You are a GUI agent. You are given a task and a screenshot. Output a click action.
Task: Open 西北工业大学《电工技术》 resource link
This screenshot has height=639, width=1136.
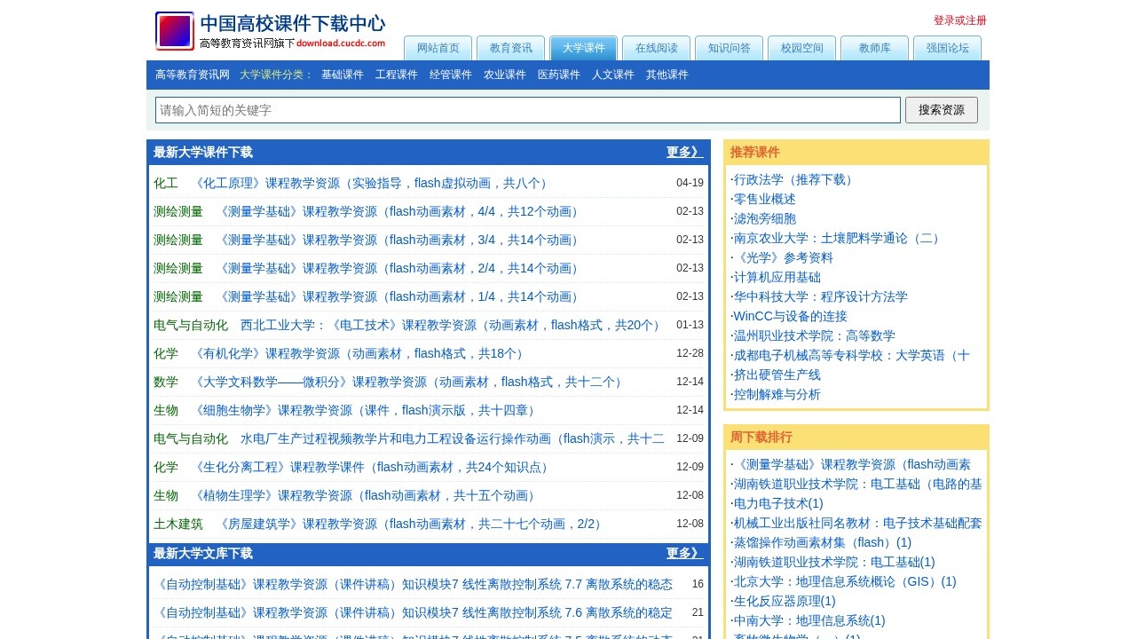tap(452, 325)
